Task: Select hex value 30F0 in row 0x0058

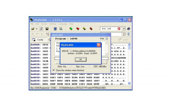Action: 67,81
